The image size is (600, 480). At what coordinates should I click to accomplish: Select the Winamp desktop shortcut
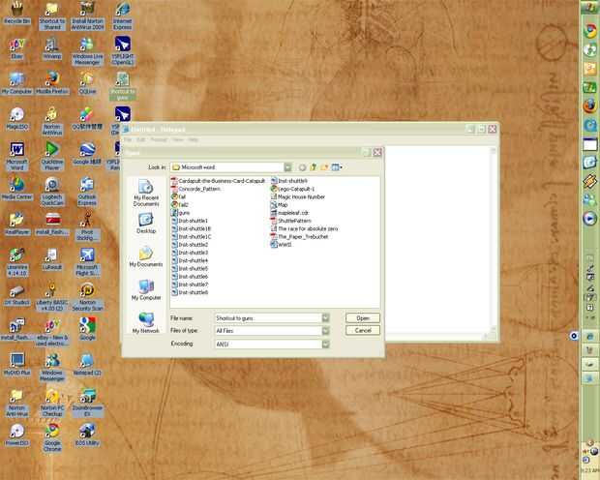coord(52,48)
